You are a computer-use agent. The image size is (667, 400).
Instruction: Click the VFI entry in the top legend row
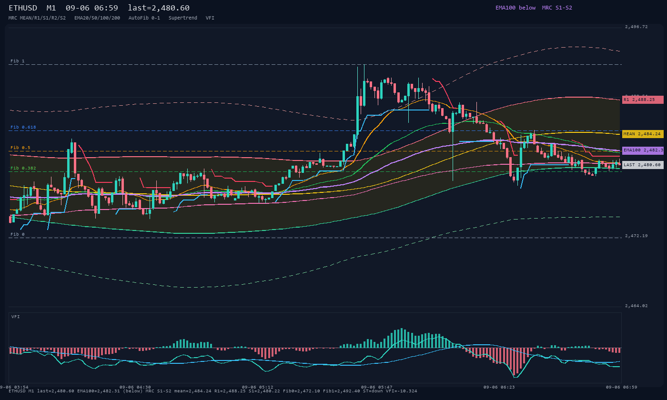[x=210, y=18]
